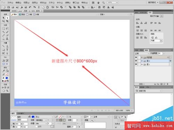174x130 pixels.
Task: Hide the Web Layer using its eye icon
Action: pyautogui.click(x=136, y=57)
